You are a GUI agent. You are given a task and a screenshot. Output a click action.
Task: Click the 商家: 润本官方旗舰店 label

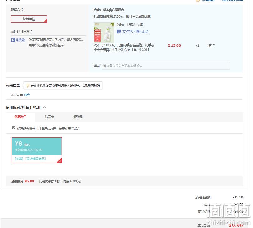click(109, 10)
